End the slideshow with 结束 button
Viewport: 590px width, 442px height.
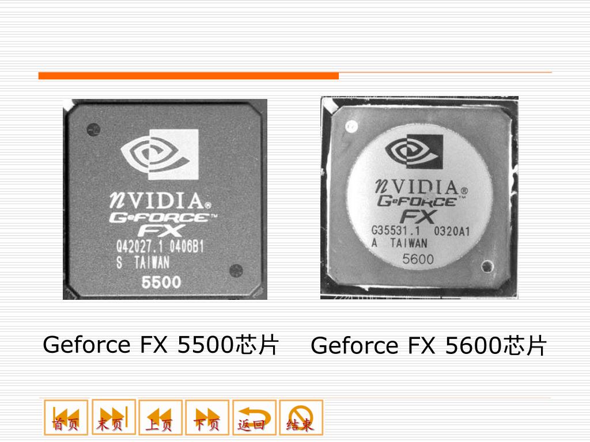tap(301, 417)
